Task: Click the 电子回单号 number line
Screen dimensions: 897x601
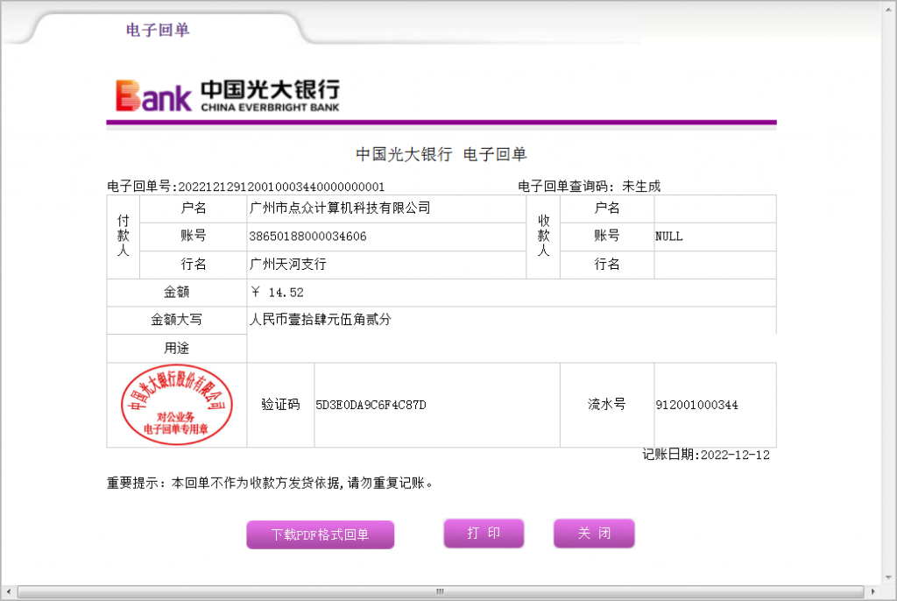Action: point(245,187)
